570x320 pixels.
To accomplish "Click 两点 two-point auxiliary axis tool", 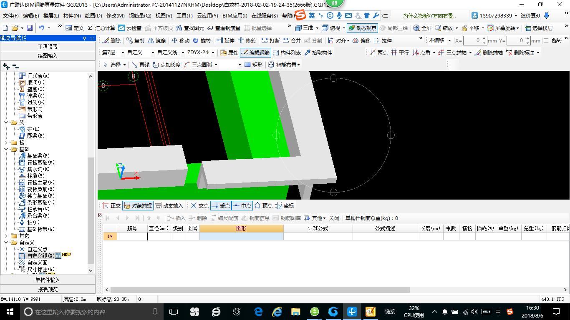I will pyautogui.click(x=378, y=52).
